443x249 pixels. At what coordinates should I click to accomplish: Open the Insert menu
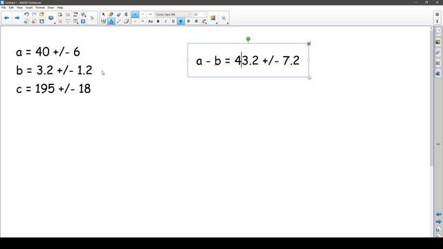[29, 8]
